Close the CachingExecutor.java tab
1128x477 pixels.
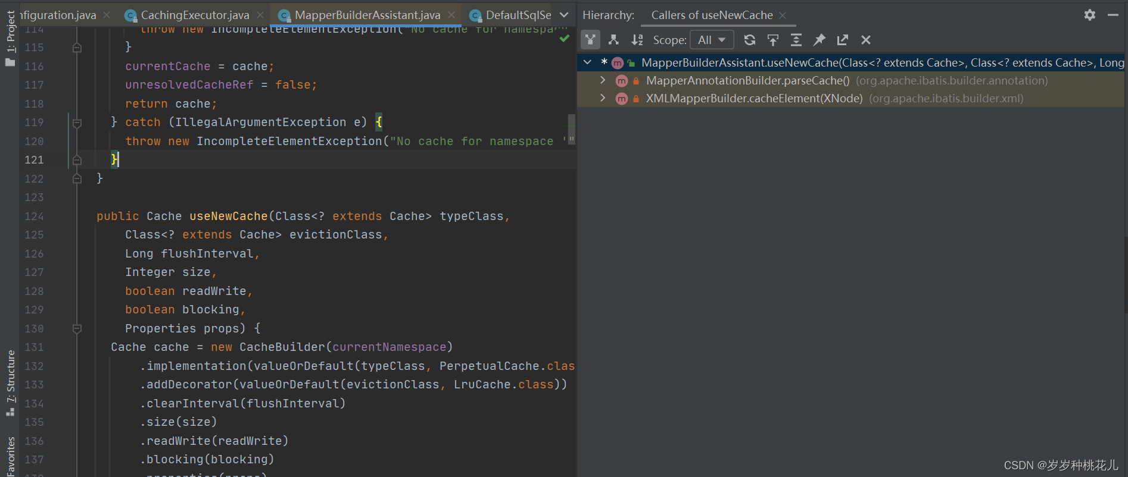[260, 15]
